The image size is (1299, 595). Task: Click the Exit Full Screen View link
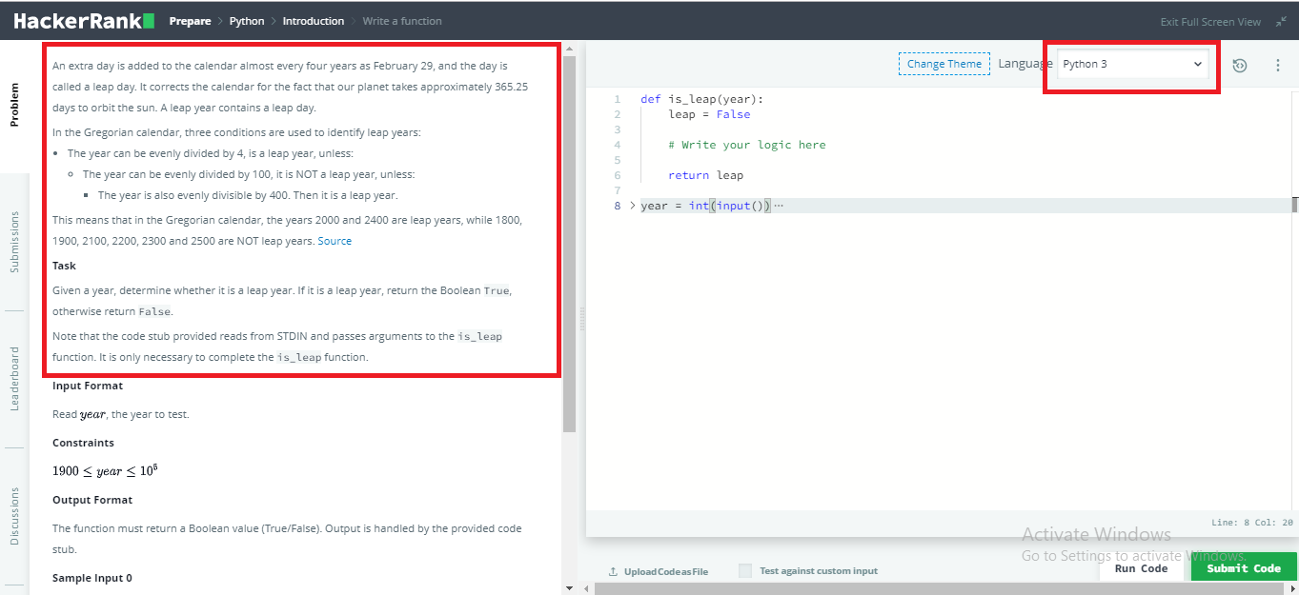(x=1209, y=22)
